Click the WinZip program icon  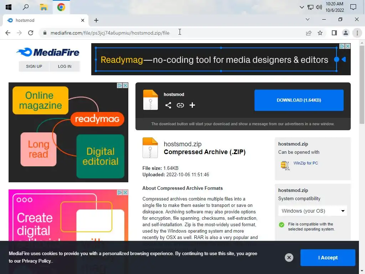(x=285, y=166)
